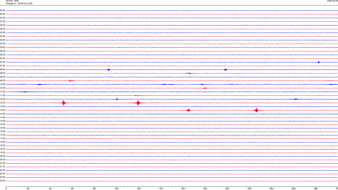The height and width of the screenshot is (190, 338).
Task: Select the 09:30 time label
Action: 2,81
